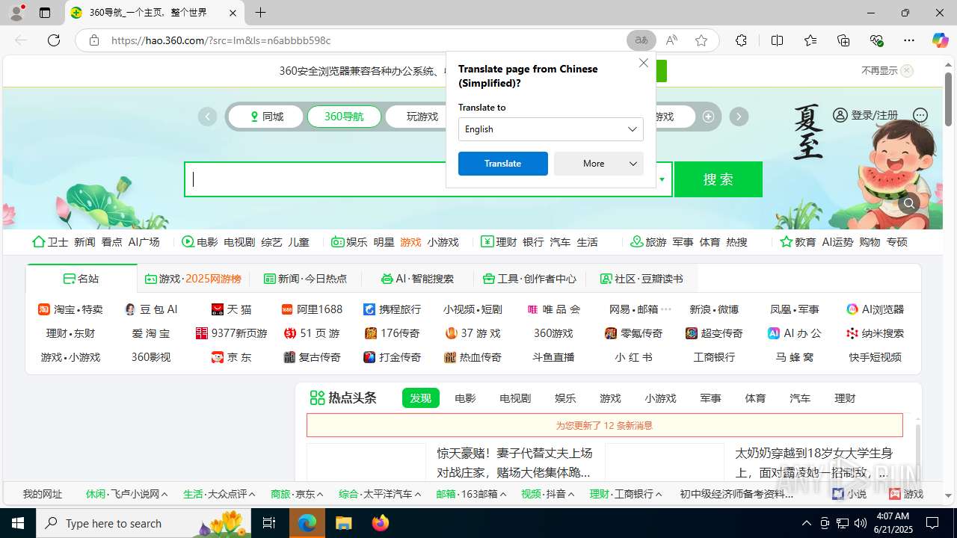This screenshot has width=957, height=538.
Task: Open the site information lock icon
Action: tap(94, 40)
